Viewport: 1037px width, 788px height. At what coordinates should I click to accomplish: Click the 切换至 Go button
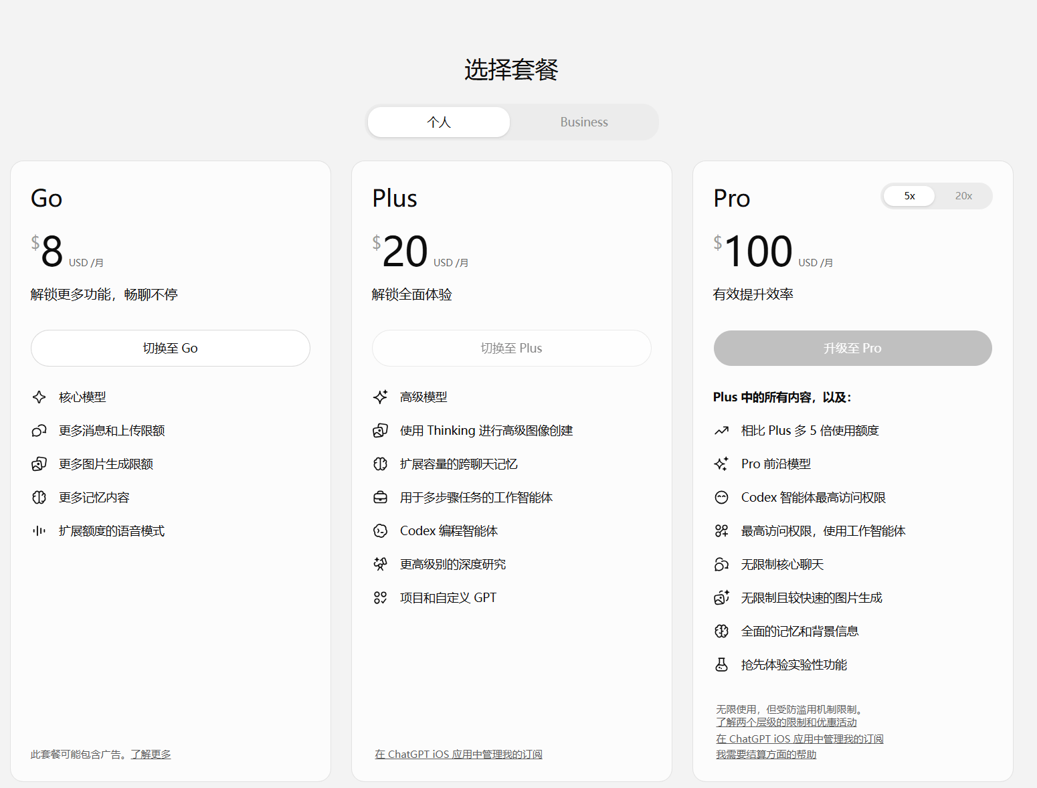tap(171, 348)
